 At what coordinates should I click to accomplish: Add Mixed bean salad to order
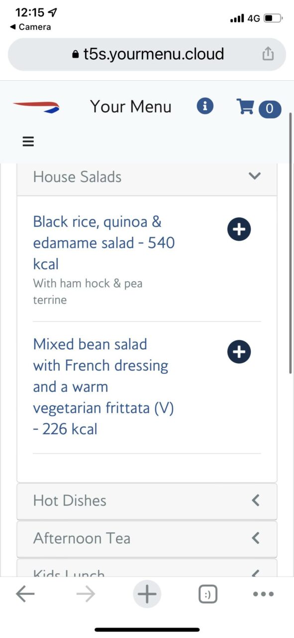(x=239, y=352)
